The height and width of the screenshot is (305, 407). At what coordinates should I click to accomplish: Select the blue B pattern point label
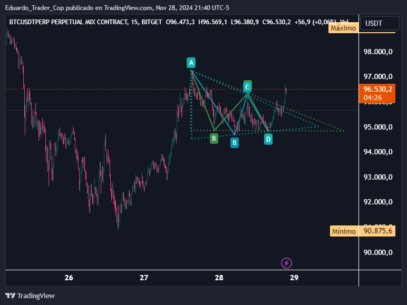235,142
